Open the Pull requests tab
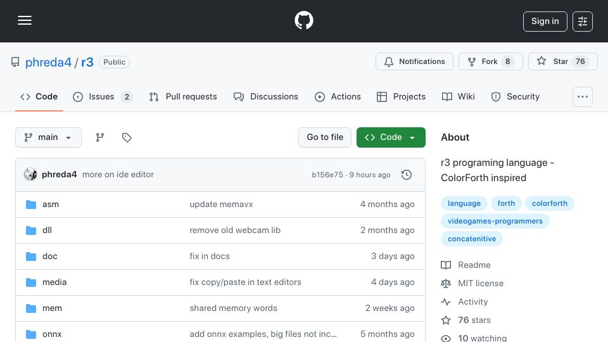This screenshot has width=608, height=342. [183, 96]
